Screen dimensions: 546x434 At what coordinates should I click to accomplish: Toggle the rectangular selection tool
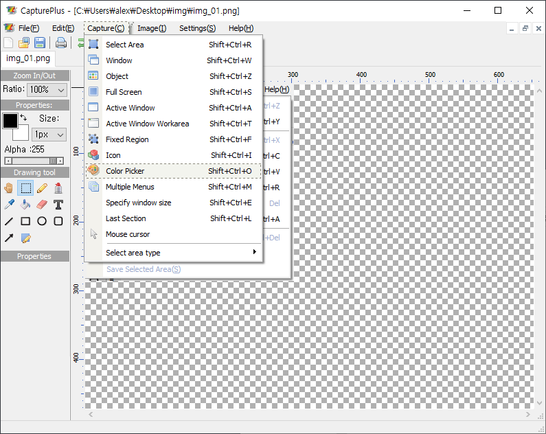pos(25,187)
